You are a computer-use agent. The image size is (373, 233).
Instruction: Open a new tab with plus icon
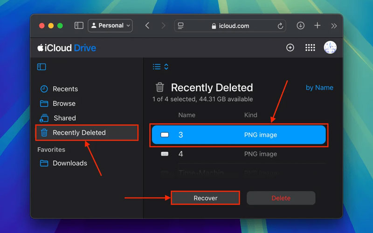[x=318, y=26]
